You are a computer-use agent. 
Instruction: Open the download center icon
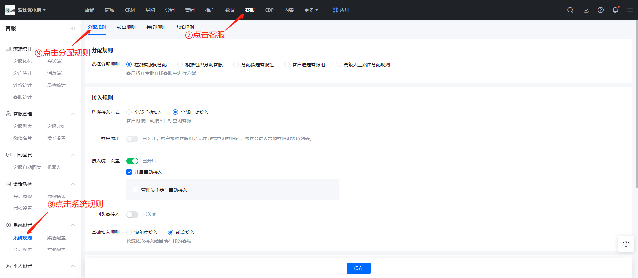[586, 10]
